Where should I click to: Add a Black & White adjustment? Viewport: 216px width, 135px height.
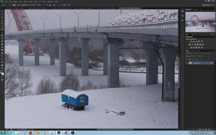(195, 45)
